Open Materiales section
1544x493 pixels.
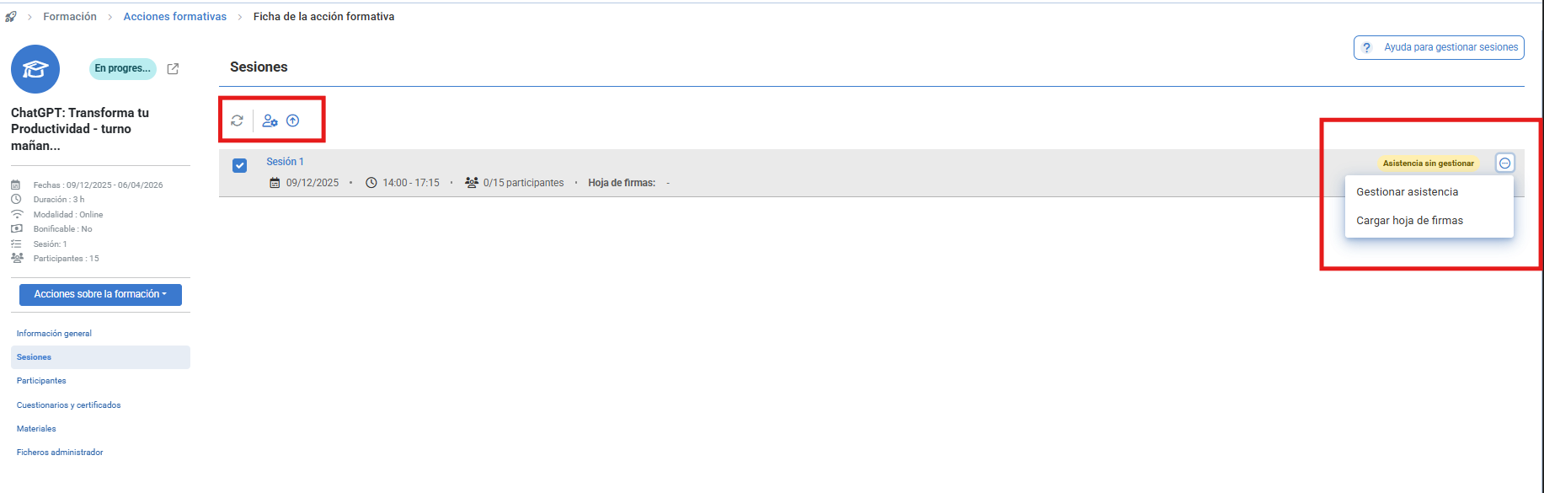[36, 429]
